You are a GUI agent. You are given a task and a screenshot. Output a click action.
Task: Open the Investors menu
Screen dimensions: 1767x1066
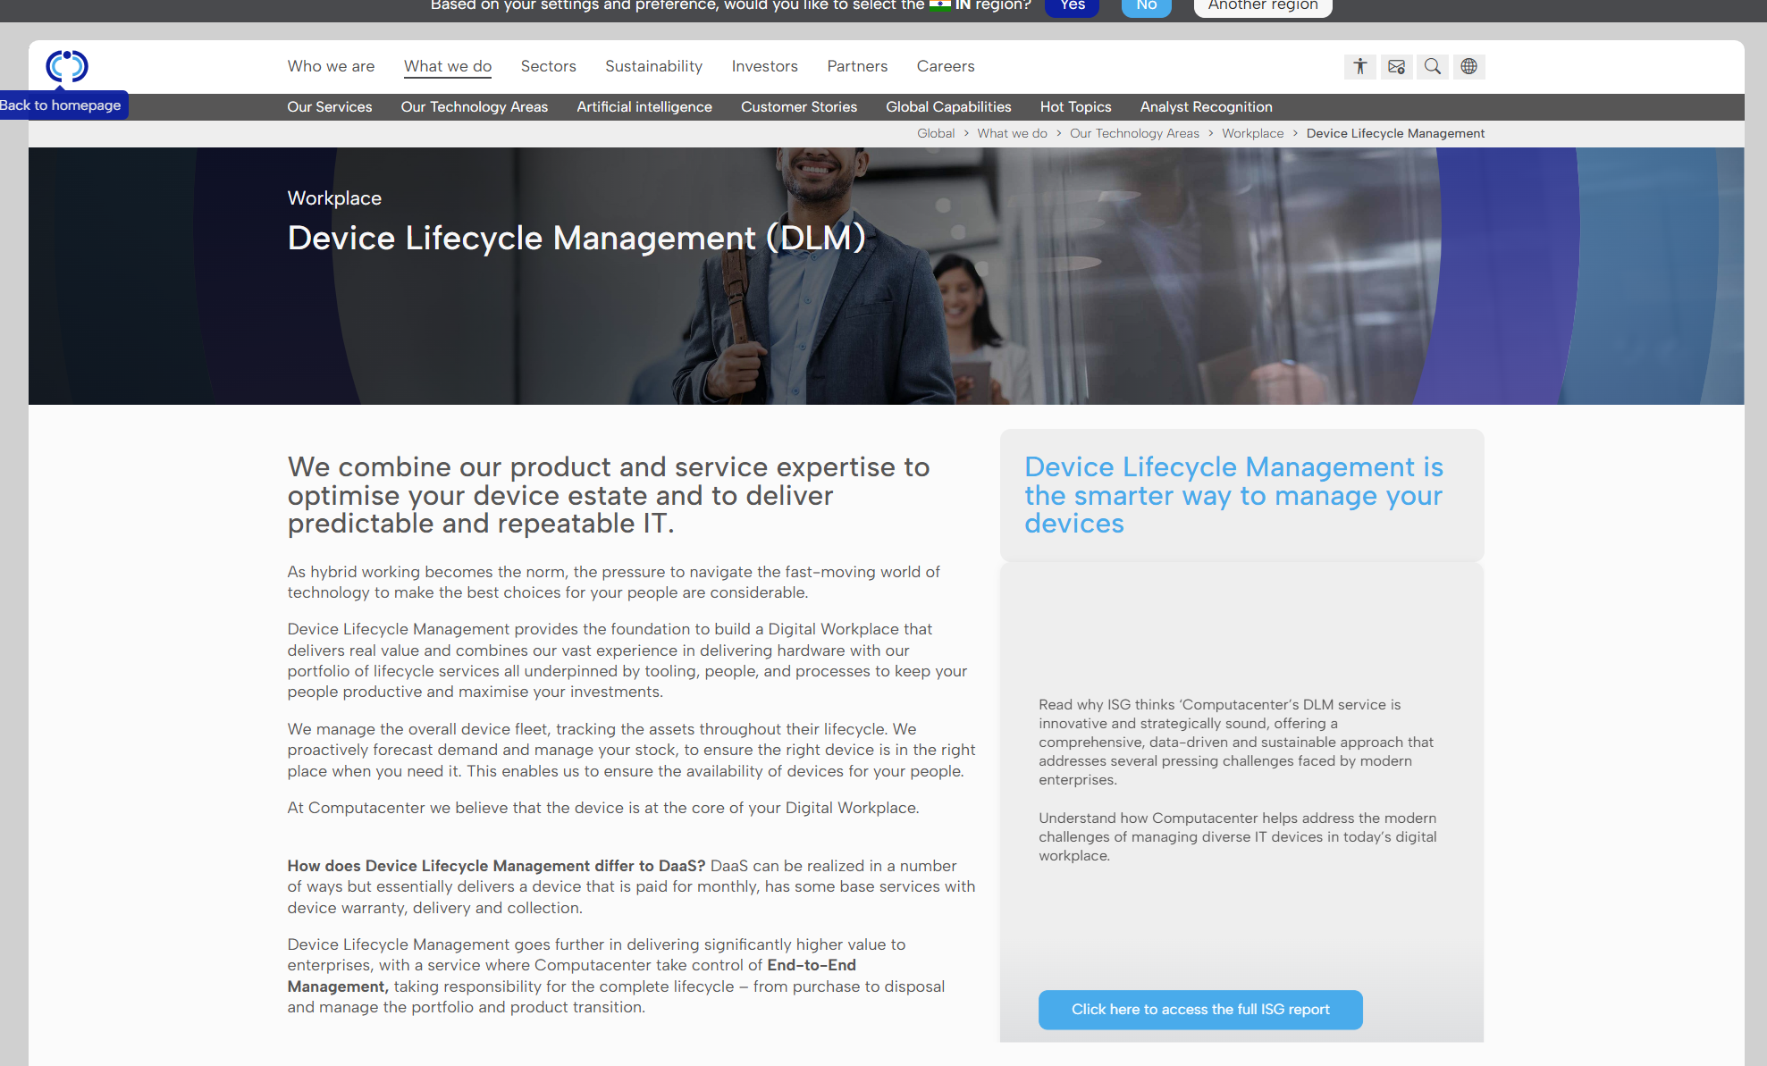764,66
